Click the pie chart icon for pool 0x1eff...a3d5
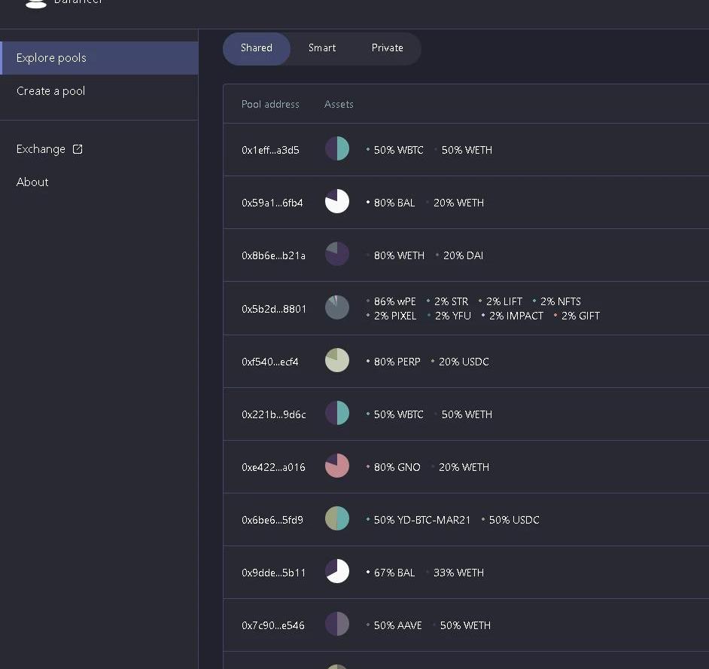The height and width of the screenshot is (669, 709). point(337,148)
